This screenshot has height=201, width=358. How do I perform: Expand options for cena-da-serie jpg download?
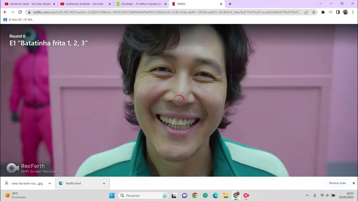click(50, 183)
